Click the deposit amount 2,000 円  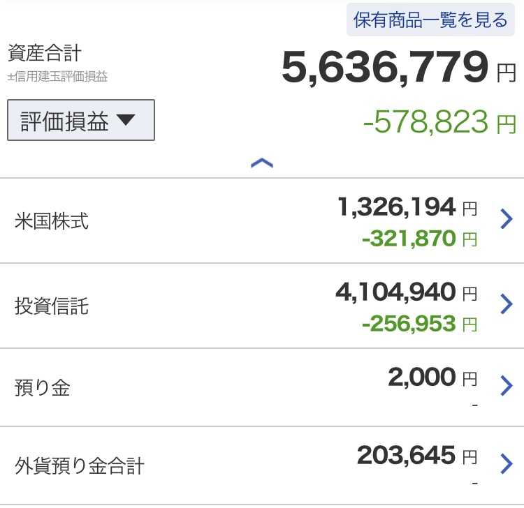(x=432, y=377)
